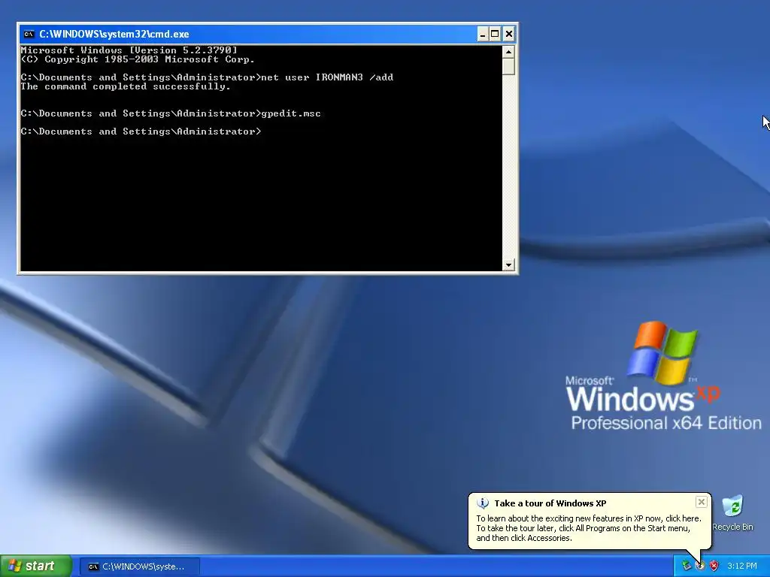The image size is (770, 577).
Task: Click the gpedit.msc command line
Action: pyautogui.click(x=171, y=113)
